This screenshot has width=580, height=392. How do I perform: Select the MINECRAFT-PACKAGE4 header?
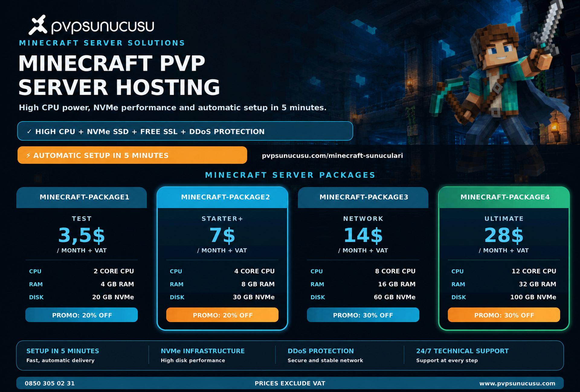point(504,197)
